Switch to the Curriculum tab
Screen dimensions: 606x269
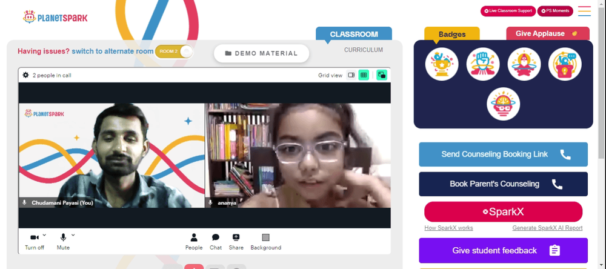tap(363, 50)
